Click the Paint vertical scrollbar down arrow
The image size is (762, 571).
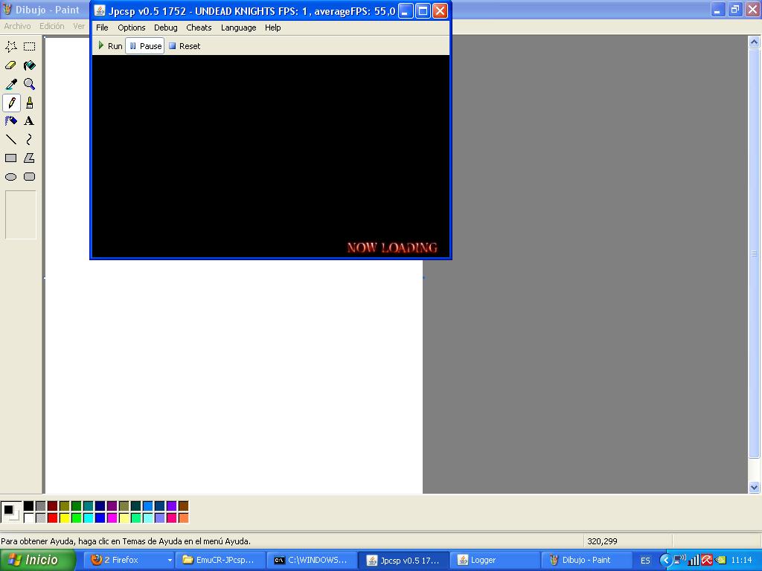pos(754,488)
